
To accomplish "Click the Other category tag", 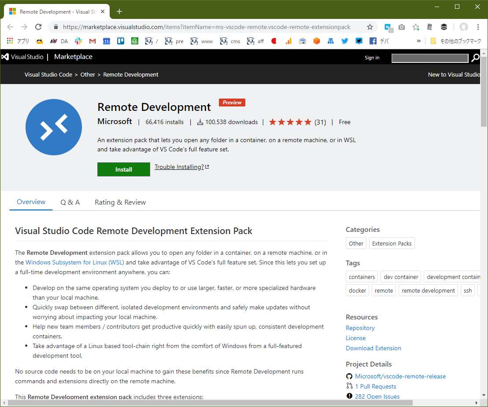I will point(356,243).
